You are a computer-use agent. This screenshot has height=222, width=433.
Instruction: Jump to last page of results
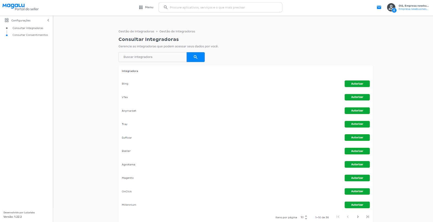pos(368,217)
